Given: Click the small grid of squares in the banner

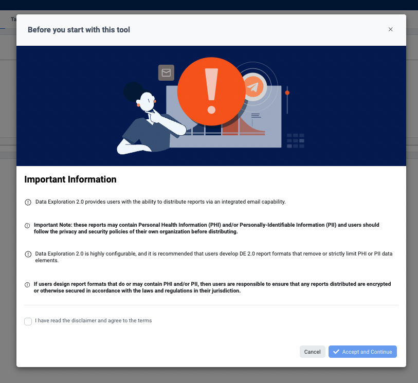Looking at the screenshot, I should [x=296, y=140].
